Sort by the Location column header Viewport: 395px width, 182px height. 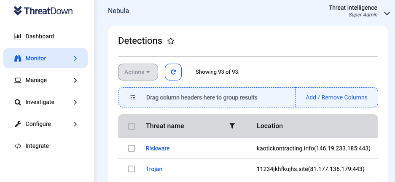(270, 126)
